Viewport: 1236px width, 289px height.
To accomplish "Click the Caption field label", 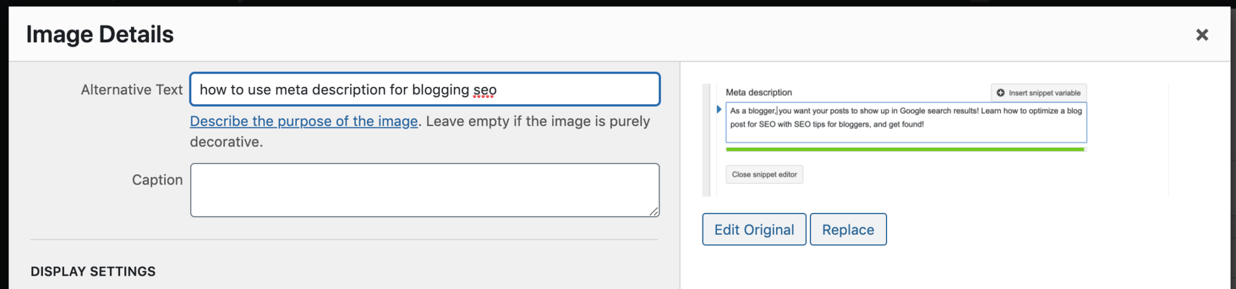I will 157,180.
